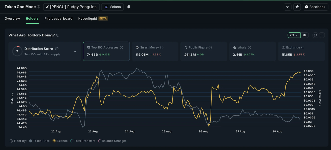Image resolution: width=331 pixels, height=150 pixels.
Task: Toggle the Balance chart filter
Action: [60, 141]
